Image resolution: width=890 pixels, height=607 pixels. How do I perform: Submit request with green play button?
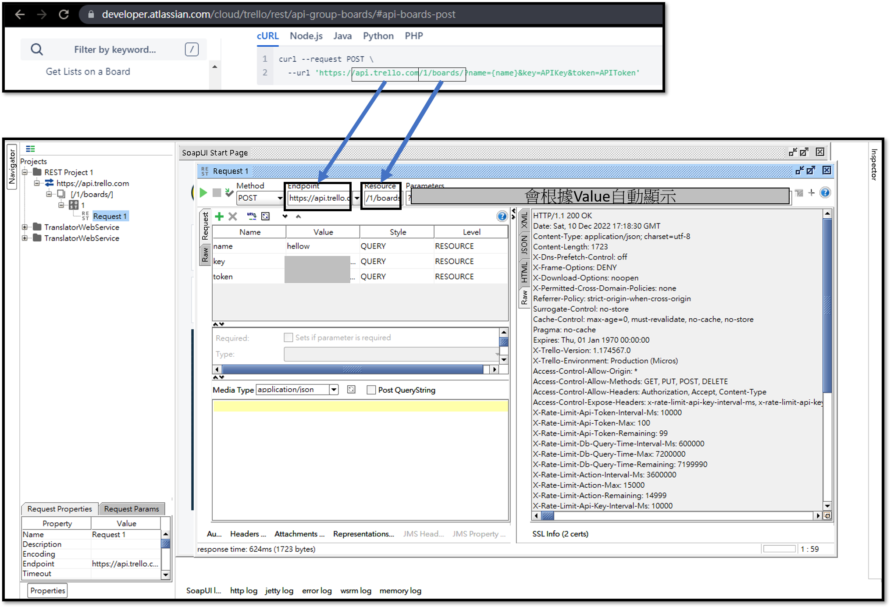point(203,193)
